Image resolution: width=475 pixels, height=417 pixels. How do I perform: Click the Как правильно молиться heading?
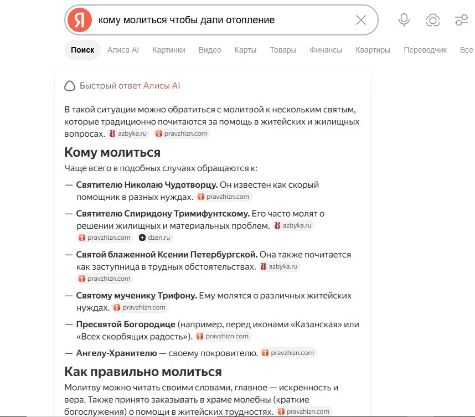pyautogui.click(x=143, y=372)
